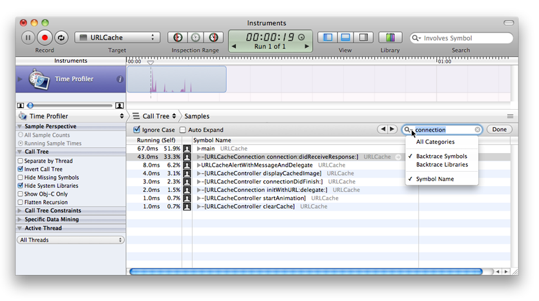This screenshot has height=301, width=539.
Task: Click the red Record button
Action: tap(45, 37)
